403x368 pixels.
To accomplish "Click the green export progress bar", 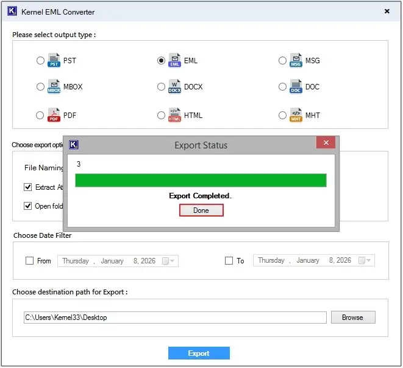I will (x=201, y=180).
